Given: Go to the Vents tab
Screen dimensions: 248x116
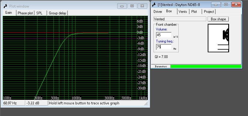Looking at the screenshot, I should [183, 12].
